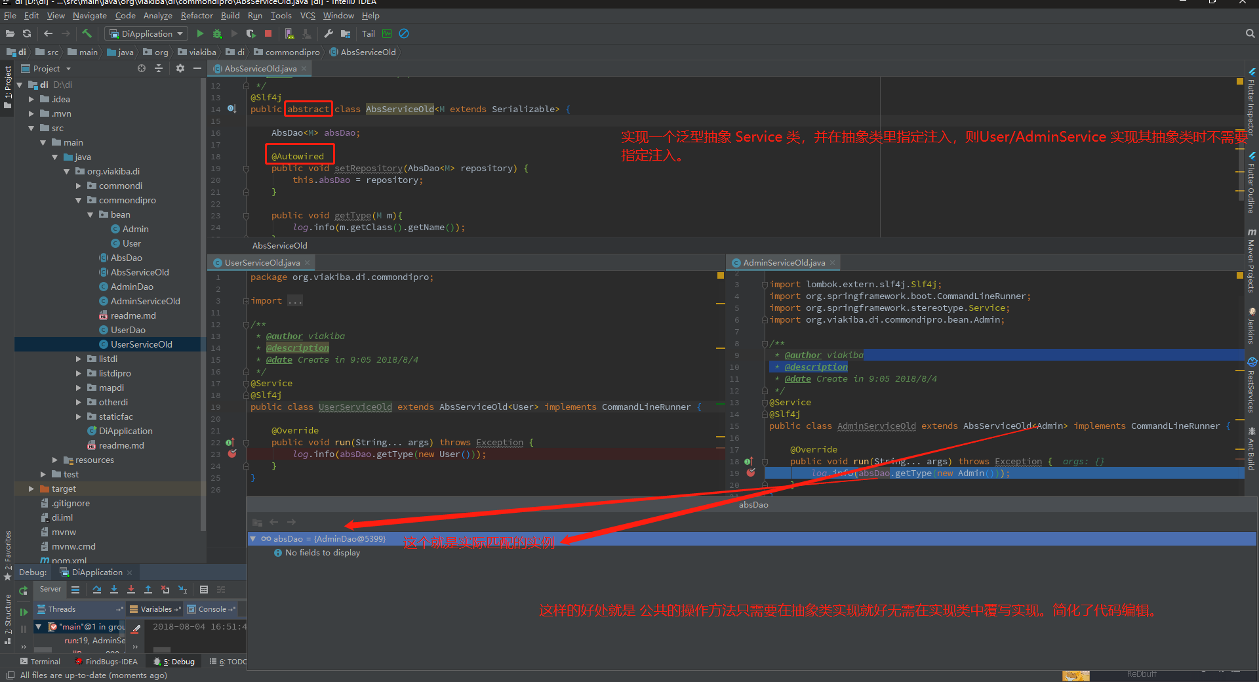This screenshot has width=1259, height=682.
Task: Open the Project panel gear settings
Action: [x=180, y=68]
